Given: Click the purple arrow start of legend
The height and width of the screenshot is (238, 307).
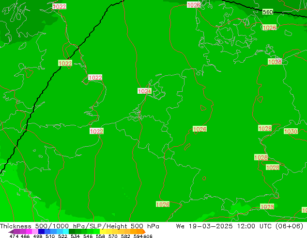Looking at the screenshot, I should [11, 232].
